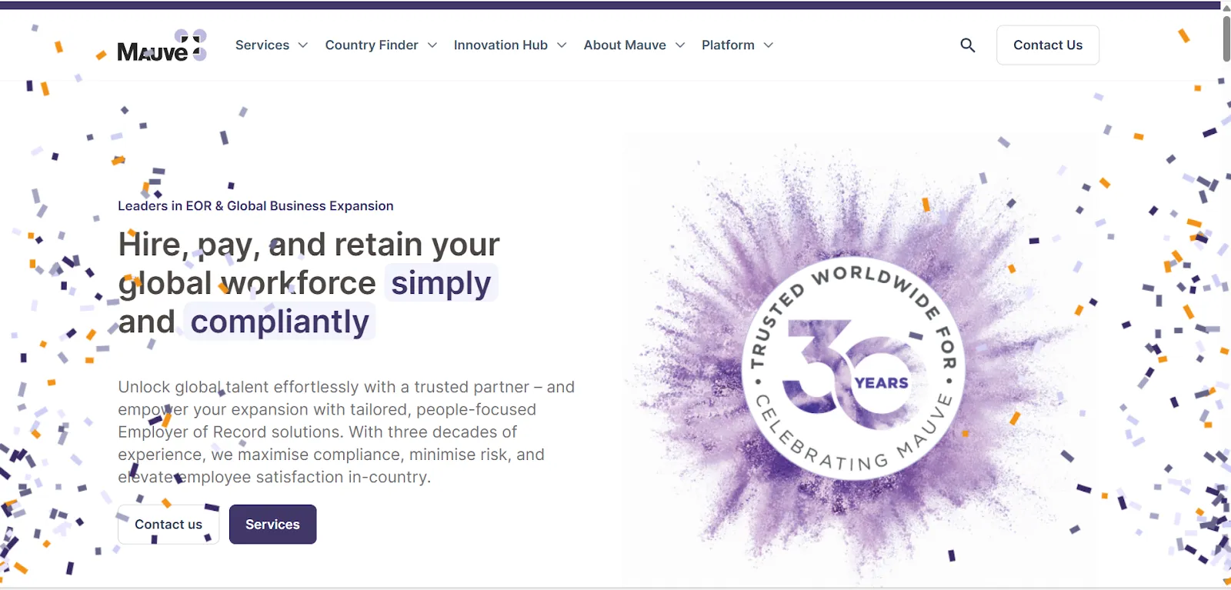Screen dimensions: 1231x590
Task: Click the Mauve logo
Action: (162, 46)
